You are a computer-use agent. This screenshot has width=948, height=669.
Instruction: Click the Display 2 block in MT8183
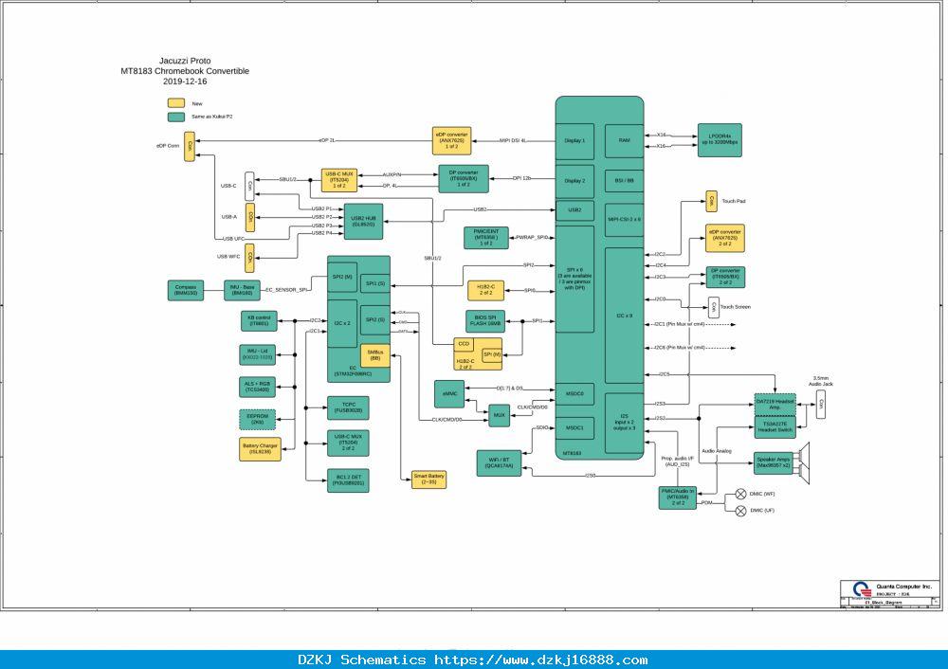574,181
